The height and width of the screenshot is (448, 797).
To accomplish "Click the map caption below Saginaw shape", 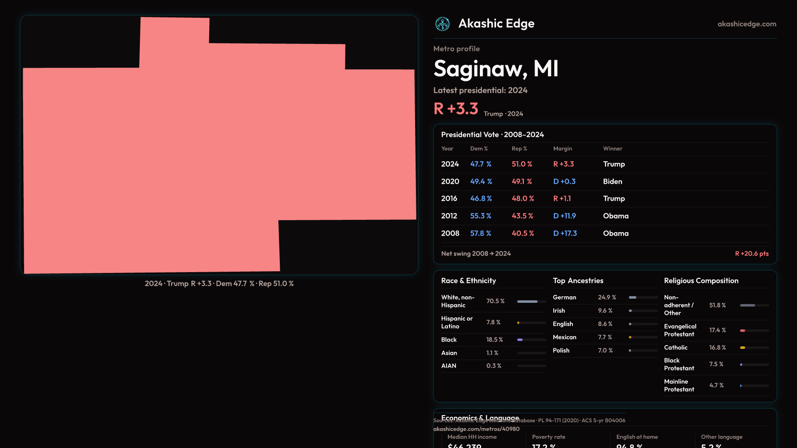I will [219, 284].
